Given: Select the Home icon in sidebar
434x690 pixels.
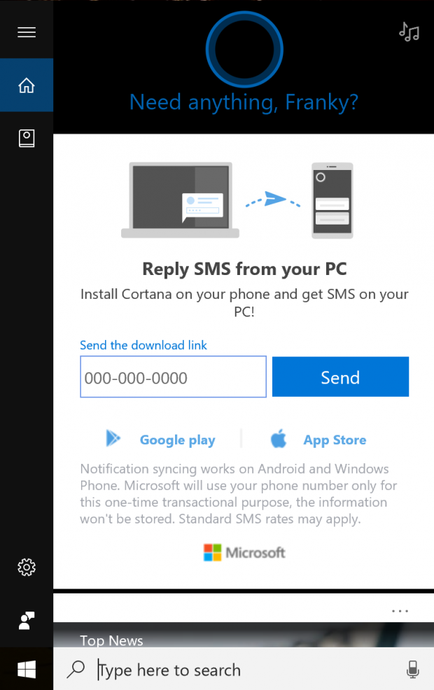Looking at the screenshot, I should (27, 85).
